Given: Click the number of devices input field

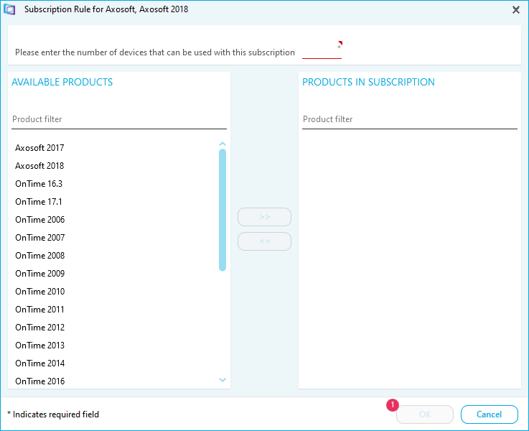Looking at the screenshot, I should tap(321, 52).
